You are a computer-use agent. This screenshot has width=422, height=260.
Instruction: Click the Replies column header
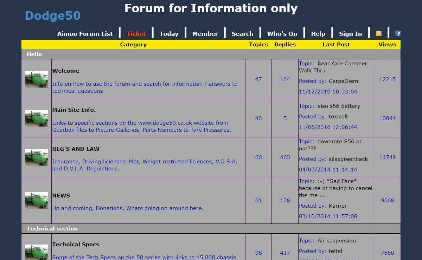pos(285,44)
